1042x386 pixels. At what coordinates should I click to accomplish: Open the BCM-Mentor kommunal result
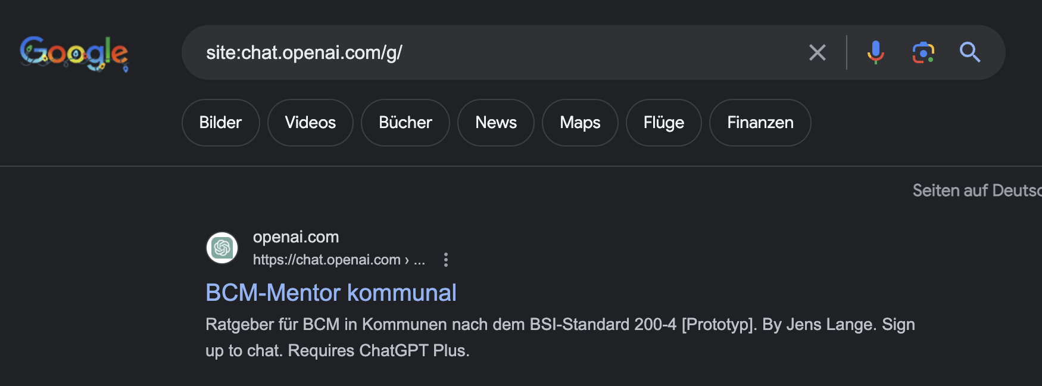point(331,292)
